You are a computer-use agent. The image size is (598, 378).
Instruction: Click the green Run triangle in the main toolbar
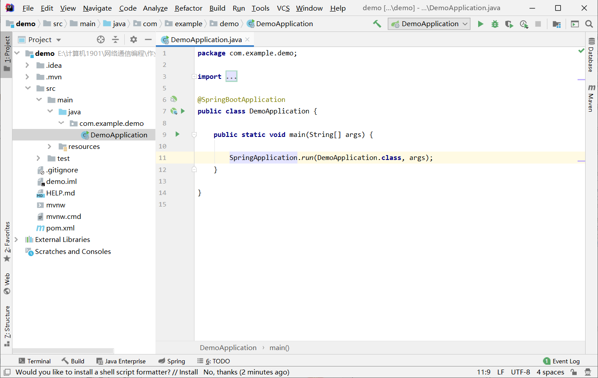(x=480, y=24)
